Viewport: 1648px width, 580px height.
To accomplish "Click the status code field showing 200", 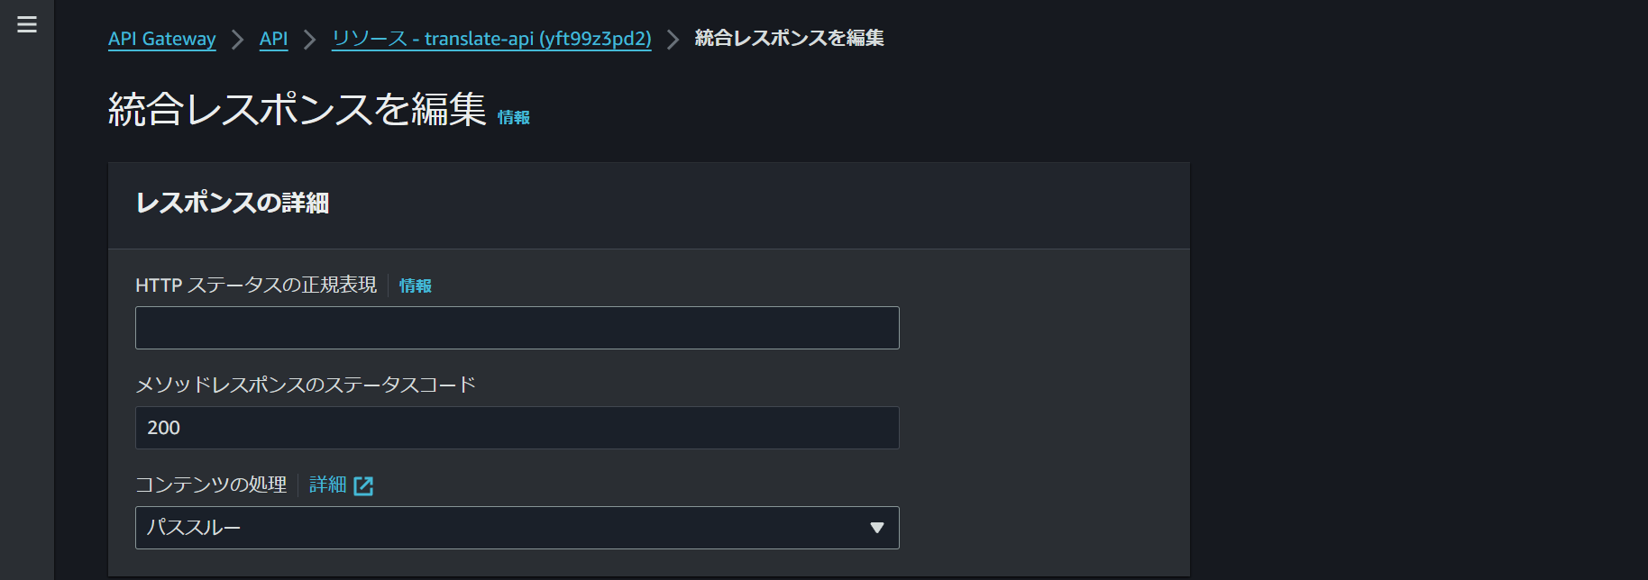I will (x=517, y=428).
